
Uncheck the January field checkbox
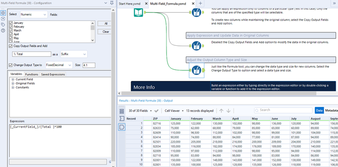pos(11,23)
